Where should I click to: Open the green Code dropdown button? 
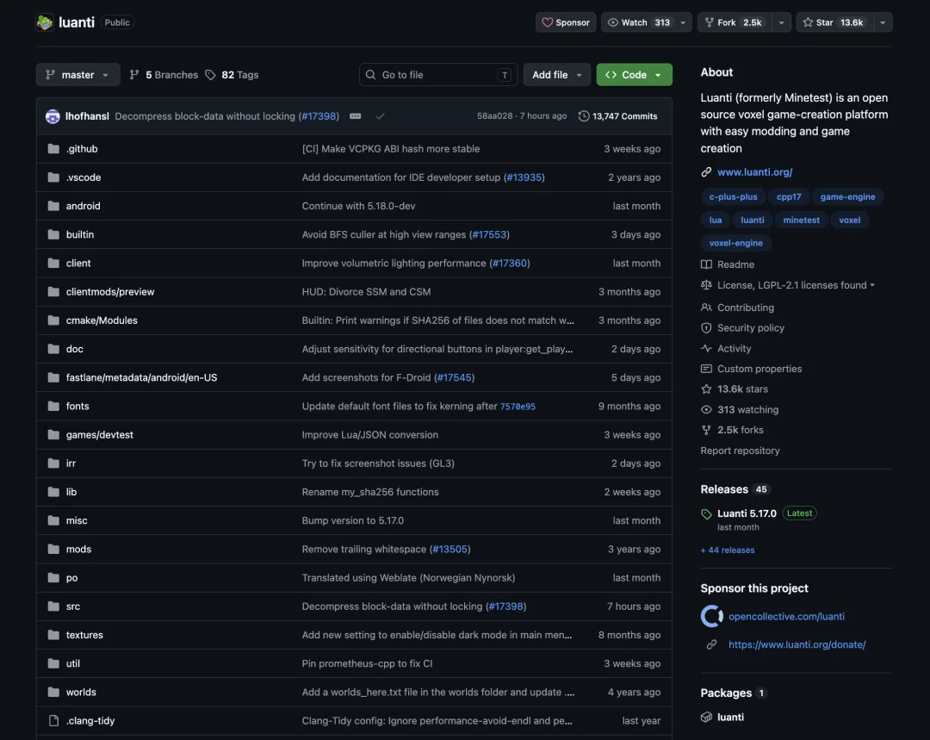[634, 75]
